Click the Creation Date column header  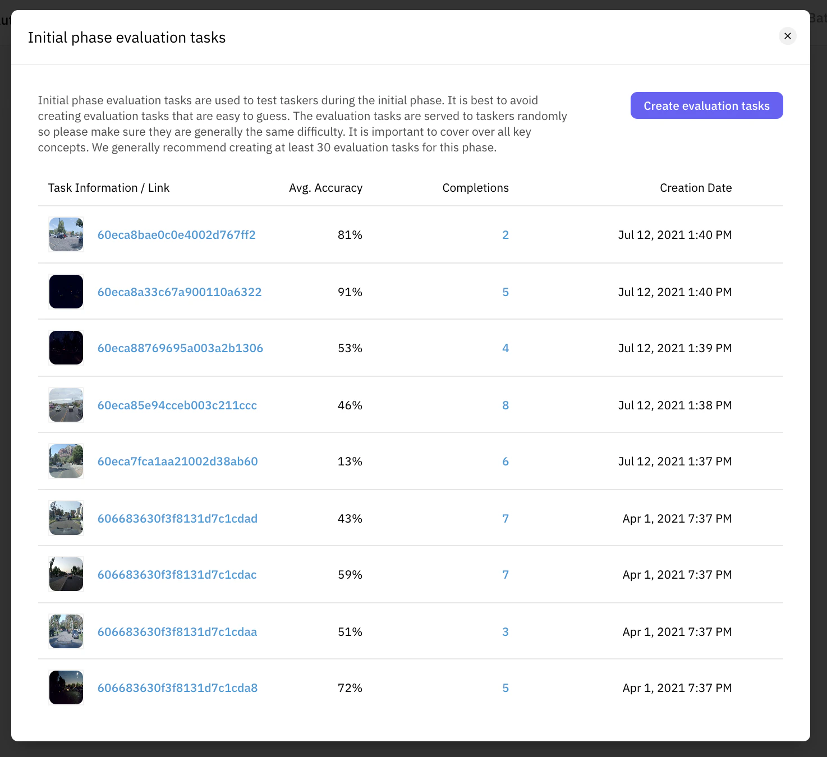tap(696, 188)
